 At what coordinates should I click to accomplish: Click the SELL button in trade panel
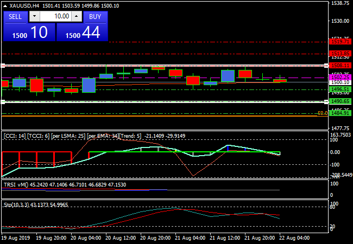tap(15, 16)
